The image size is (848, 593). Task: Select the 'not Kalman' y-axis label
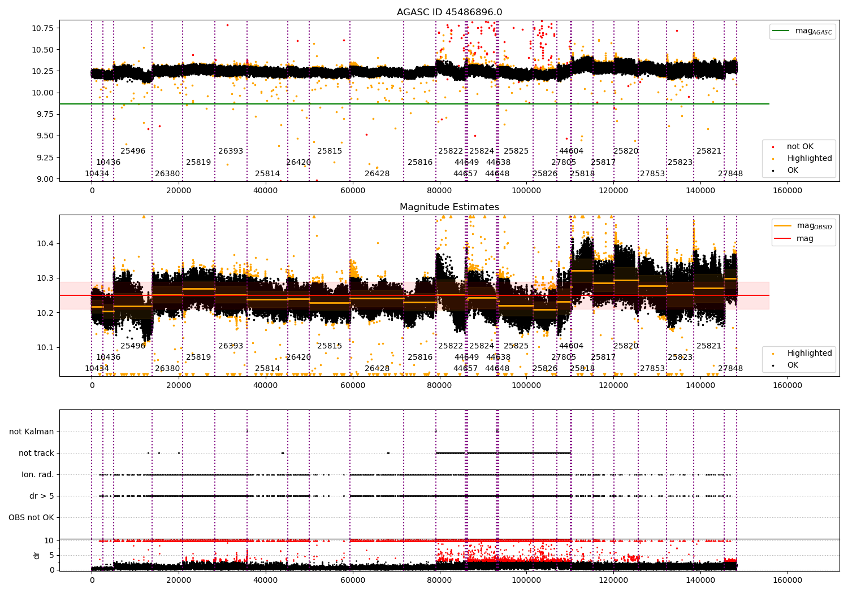(x=32, y=431)
